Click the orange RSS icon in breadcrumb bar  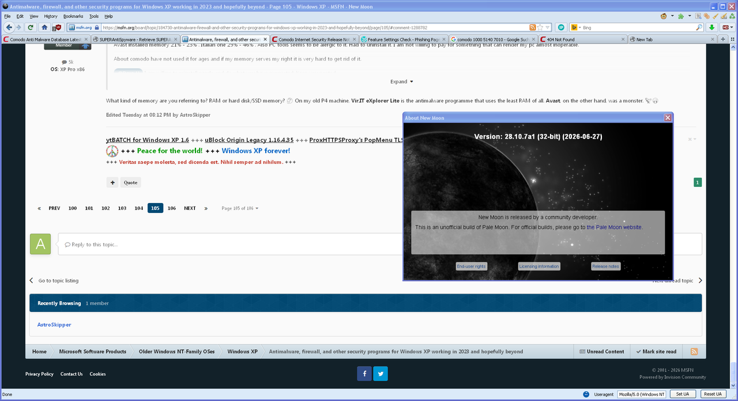(x=694, y=352)
